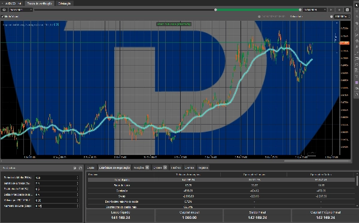
Task: Click stepper of Distância do Grid parameter
Action: coord(77,189)
